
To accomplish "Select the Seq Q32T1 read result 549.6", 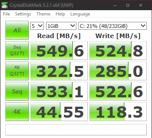I will tap(59, 51).
